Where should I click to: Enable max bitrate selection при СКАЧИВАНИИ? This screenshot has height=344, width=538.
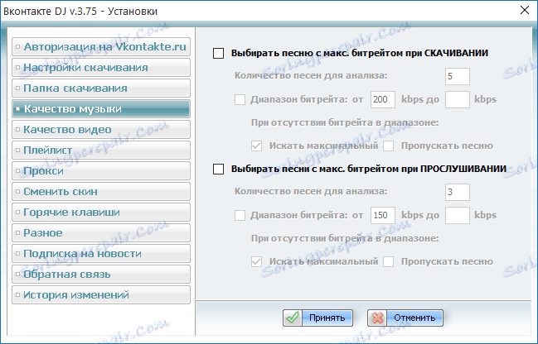point(219,54)
